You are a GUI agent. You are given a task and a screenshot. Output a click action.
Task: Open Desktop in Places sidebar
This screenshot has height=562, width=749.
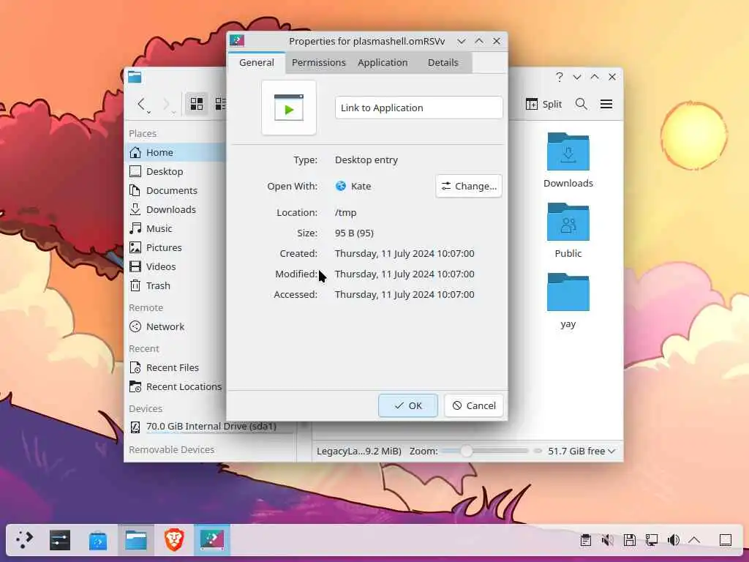(x=175, y=171)
